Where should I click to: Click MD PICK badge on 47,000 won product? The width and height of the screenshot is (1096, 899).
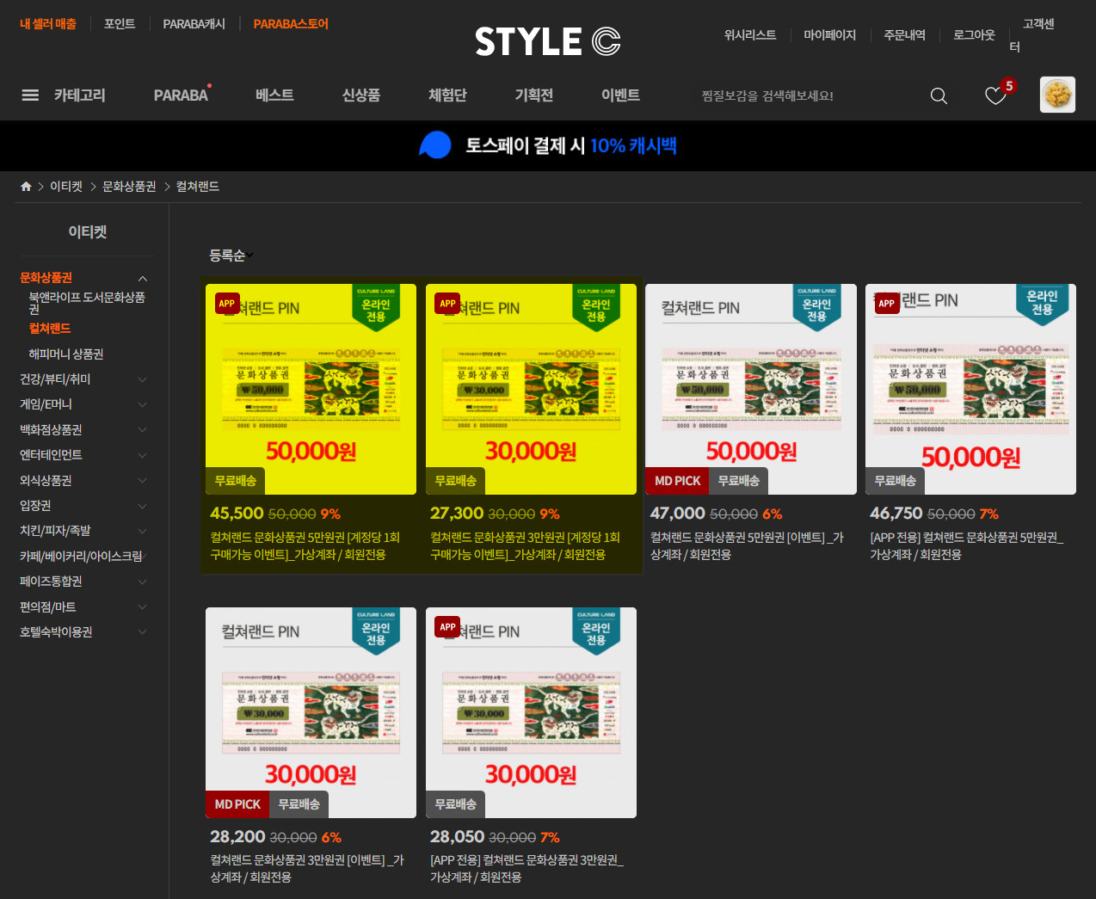(x=677, y=481)
